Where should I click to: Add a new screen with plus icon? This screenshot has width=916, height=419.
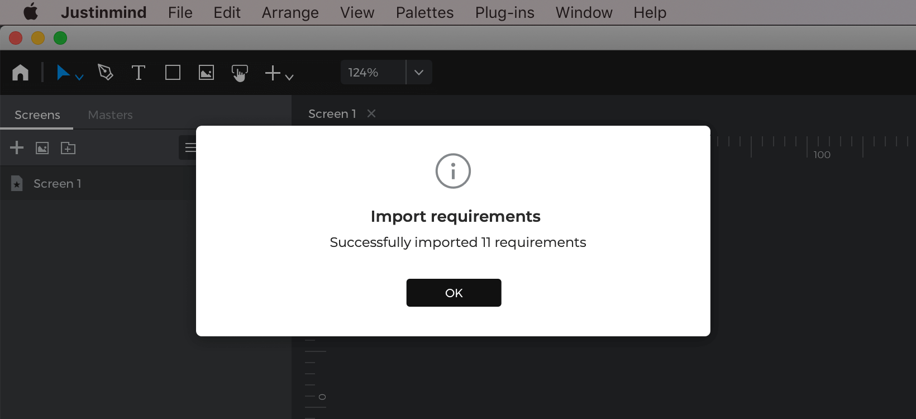[17, 147]
